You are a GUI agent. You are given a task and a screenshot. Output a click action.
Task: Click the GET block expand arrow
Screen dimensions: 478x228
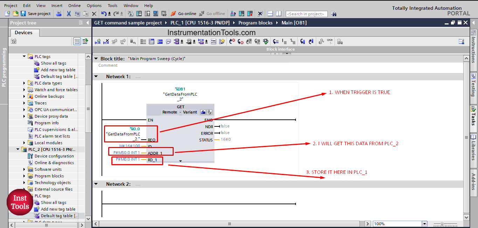pyautogui.click(x=181, y=161)
